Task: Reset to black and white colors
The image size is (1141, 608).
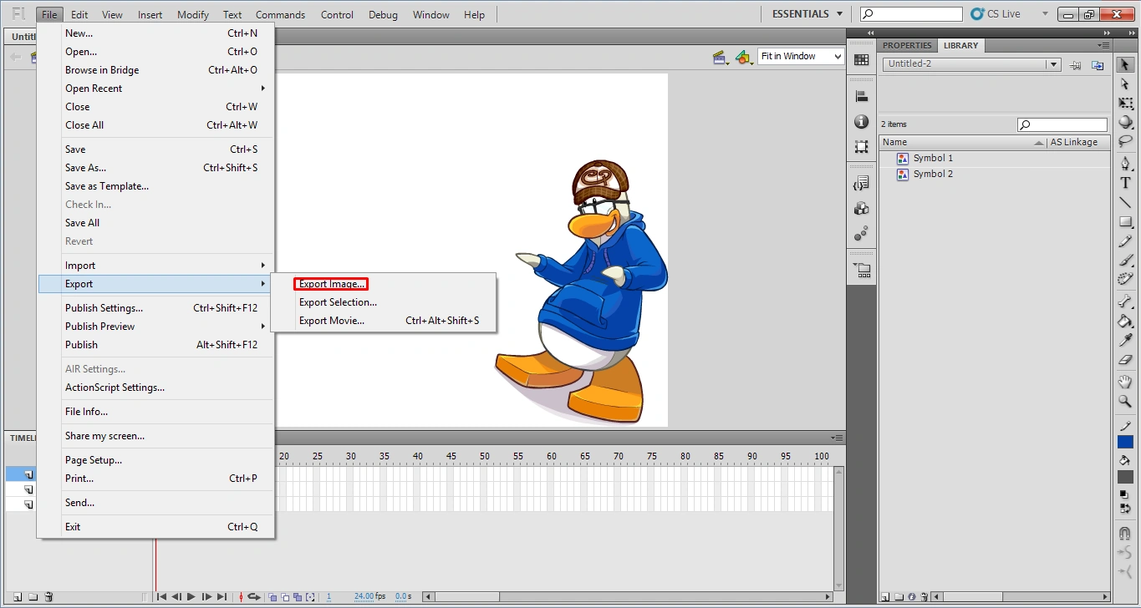Action: click(1125, 494)
